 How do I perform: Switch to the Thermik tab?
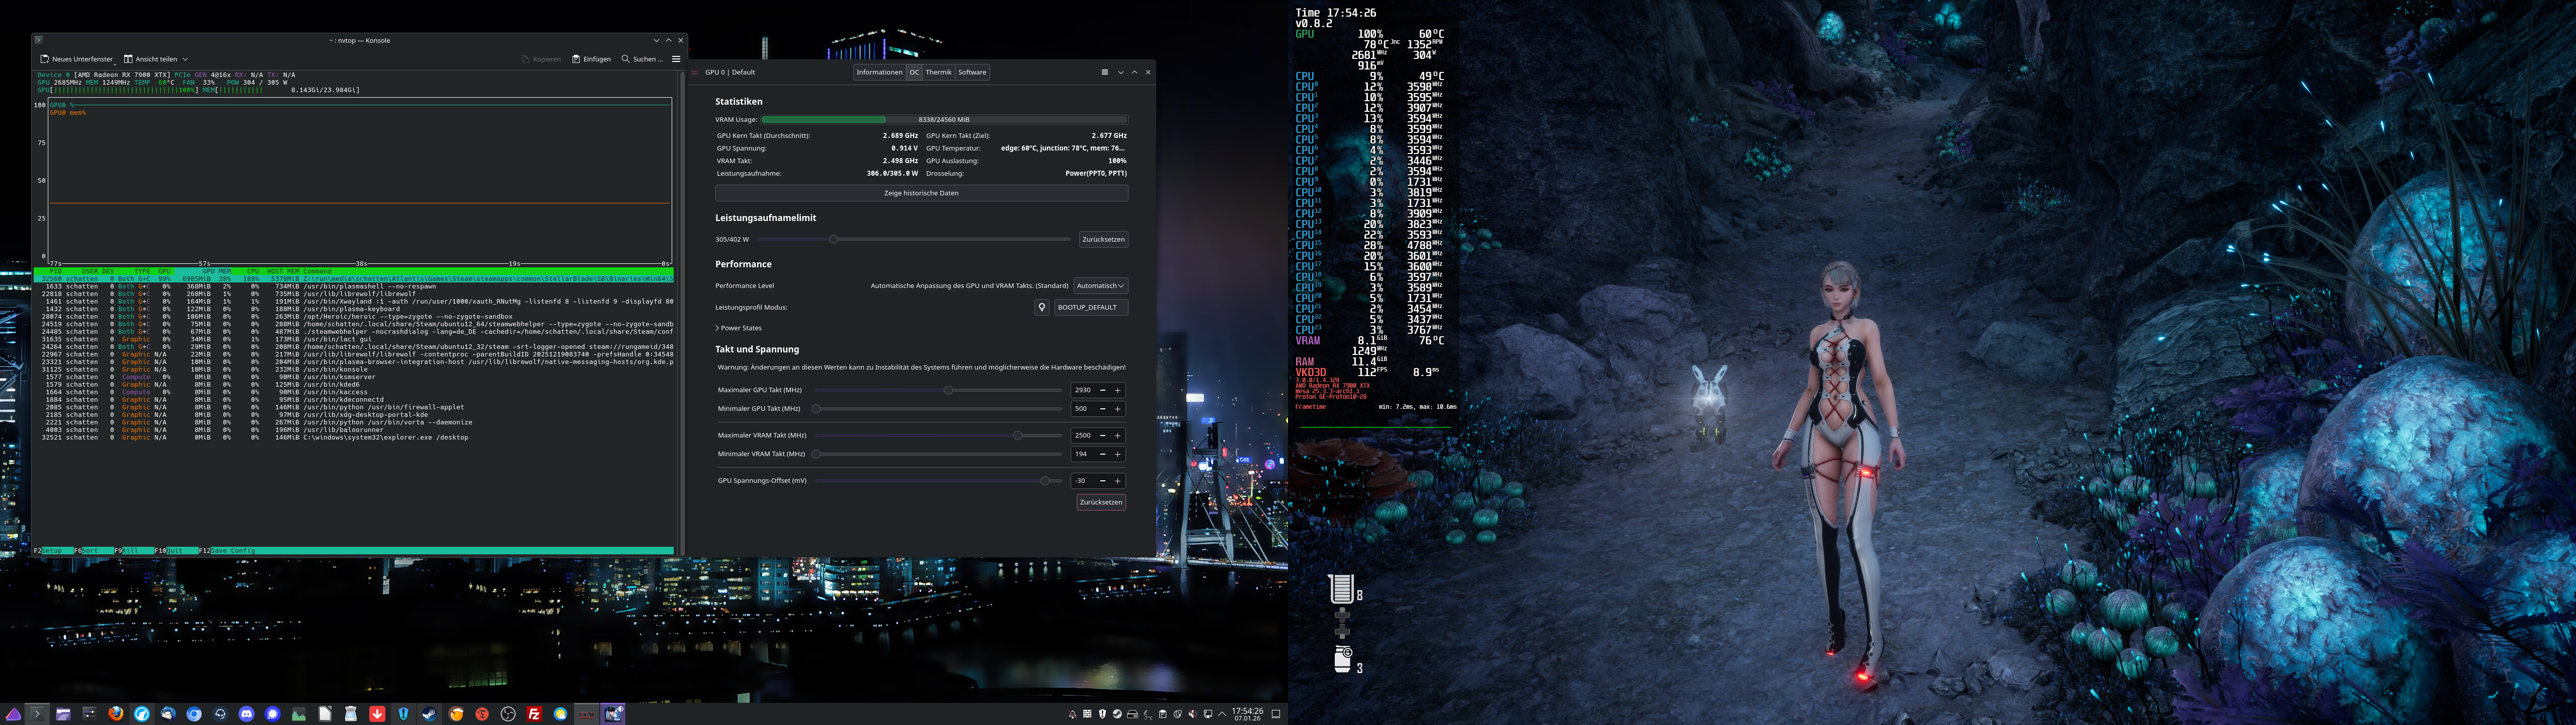pos(938,72)
